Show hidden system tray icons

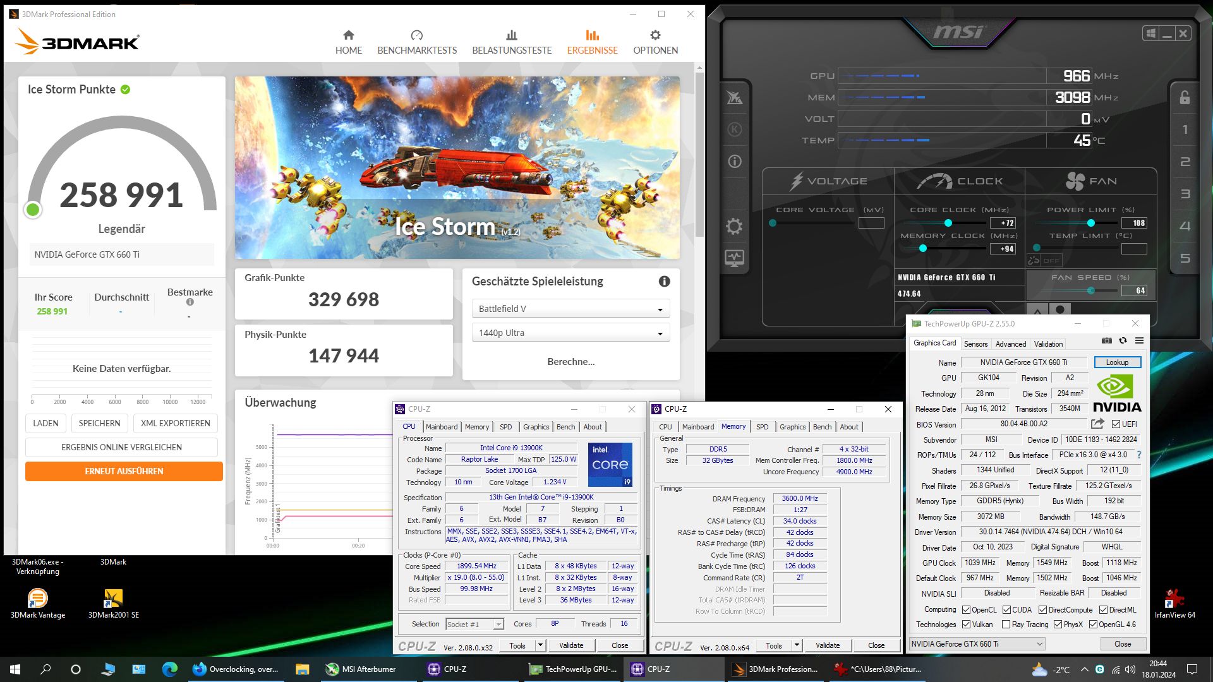pyautogui.click(x=1084, y=669)
